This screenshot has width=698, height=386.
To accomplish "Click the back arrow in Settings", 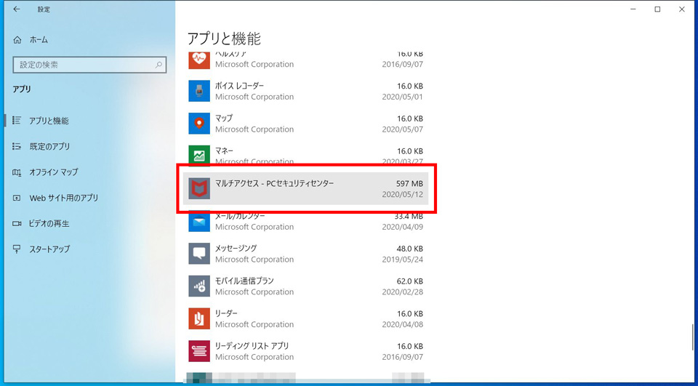I will point(17,9).
